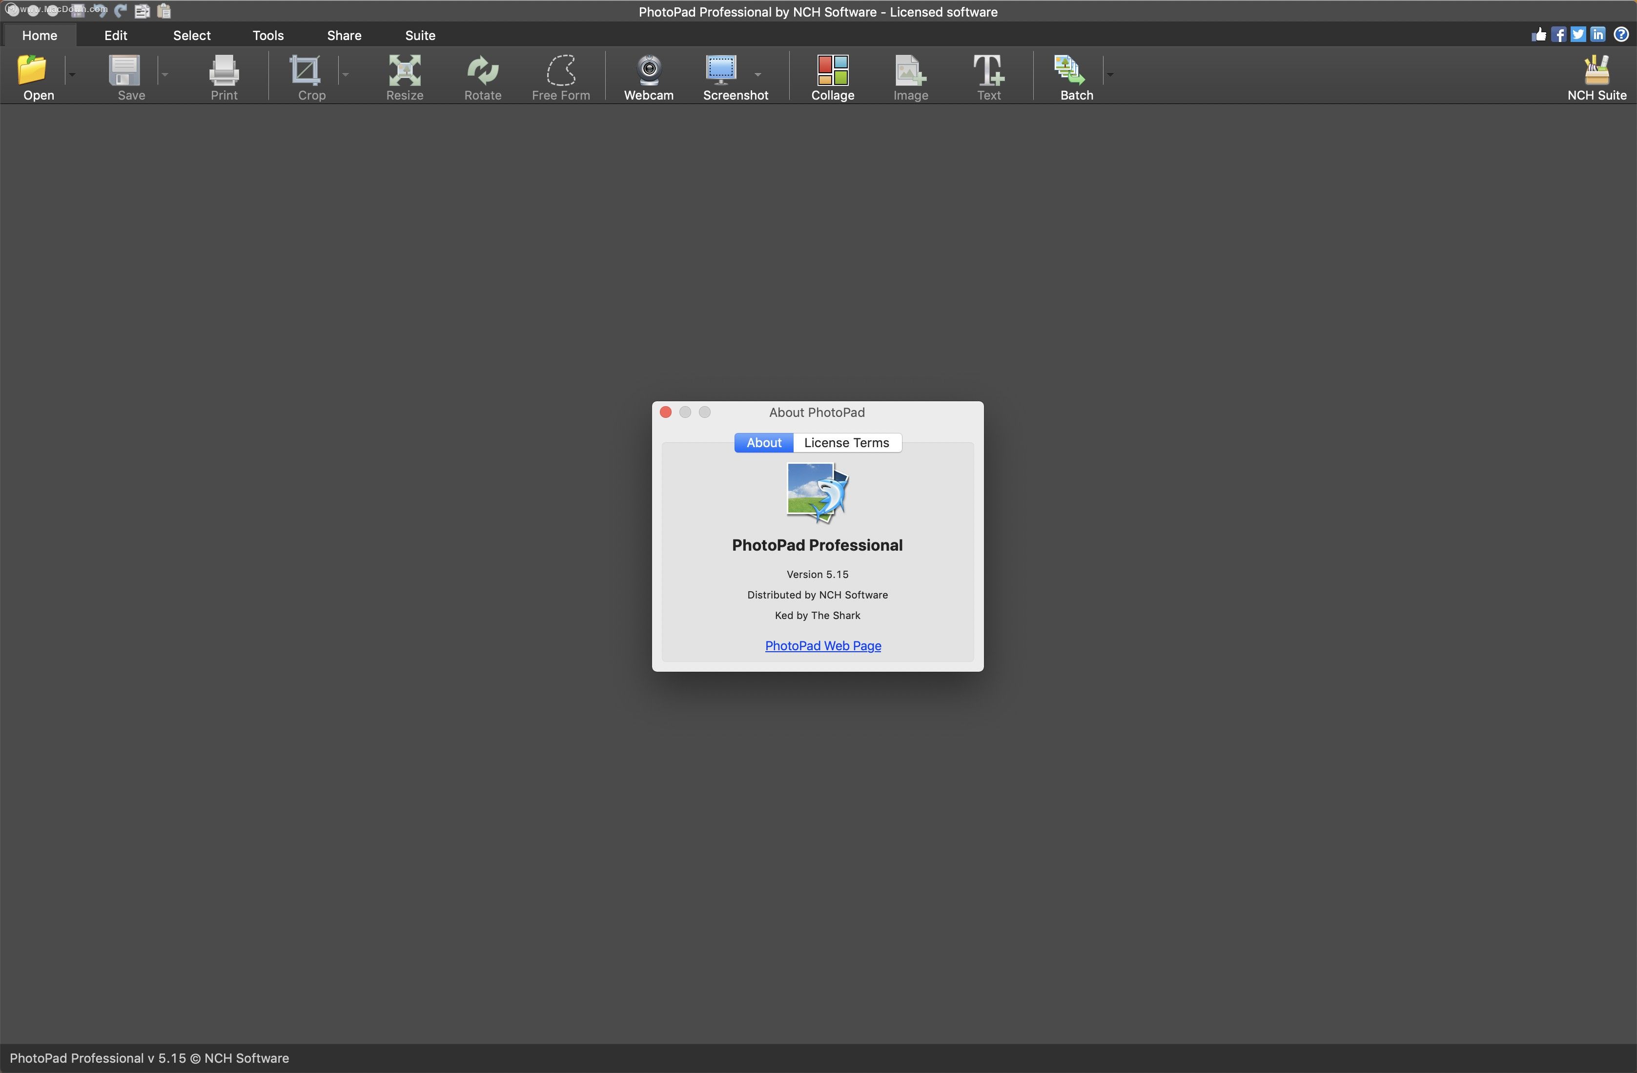Screen dimensions: 1637x1073
Task: Select the Crop tool
Action: pyautogui.click(x=305, y=69)
